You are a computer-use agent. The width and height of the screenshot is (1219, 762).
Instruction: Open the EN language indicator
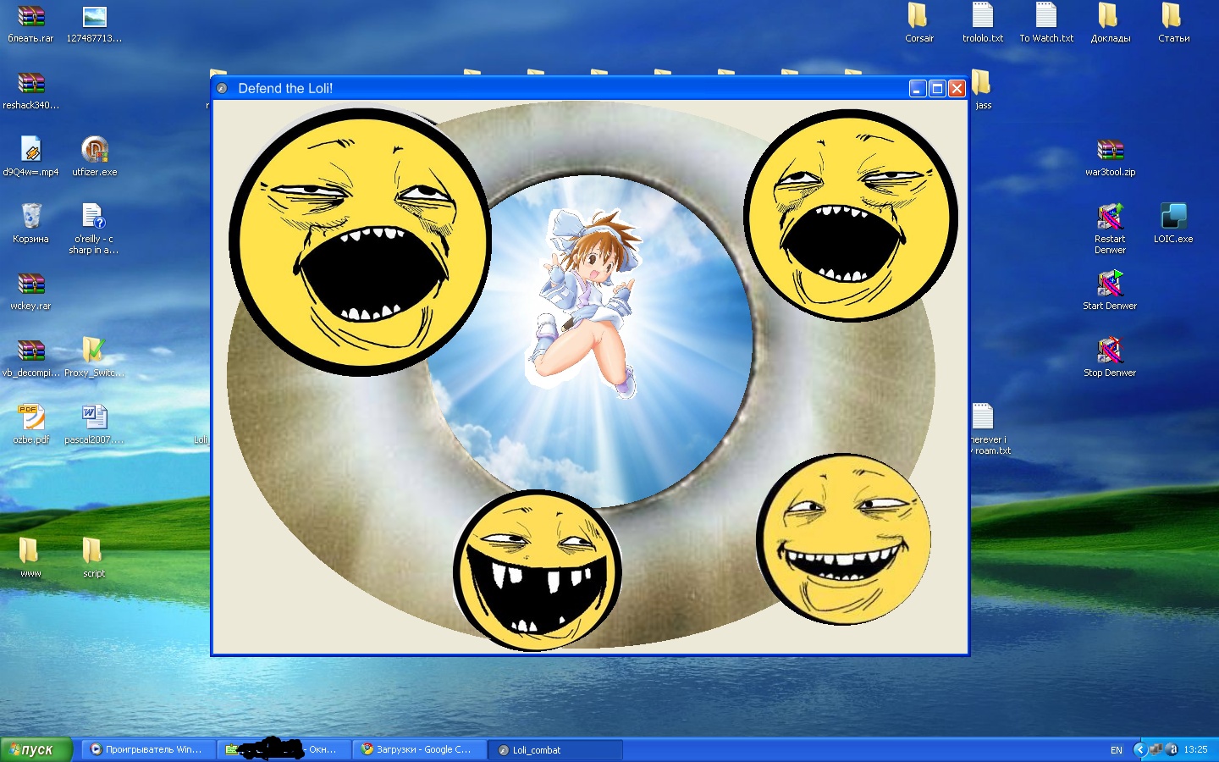tap(1117, 750)
